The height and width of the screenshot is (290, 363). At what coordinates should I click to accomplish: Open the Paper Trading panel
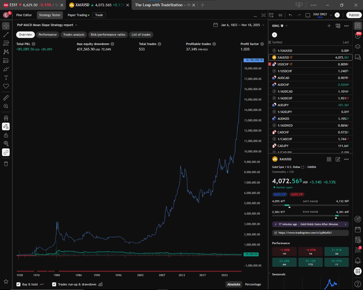point(78,15)
